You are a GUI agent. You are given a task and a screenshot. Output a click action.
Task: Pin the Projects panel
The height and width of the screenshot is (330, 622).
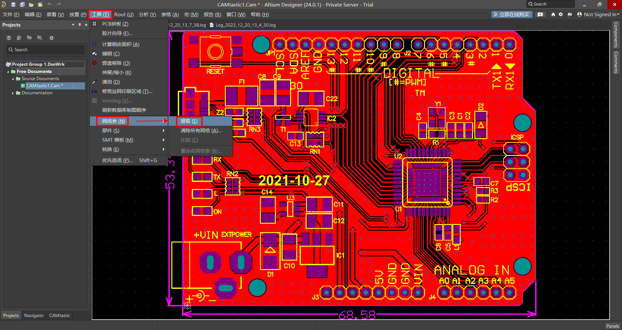coord(79,25)
